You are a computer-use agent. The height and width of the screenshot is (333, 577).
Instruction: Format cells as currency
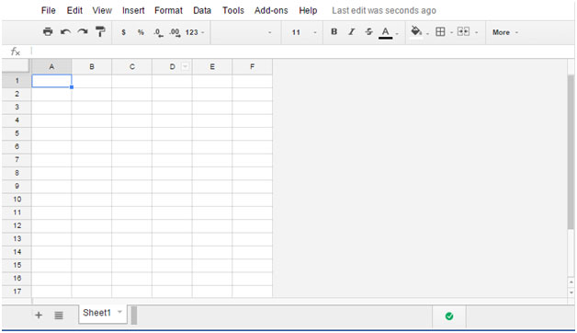[124, 32]
